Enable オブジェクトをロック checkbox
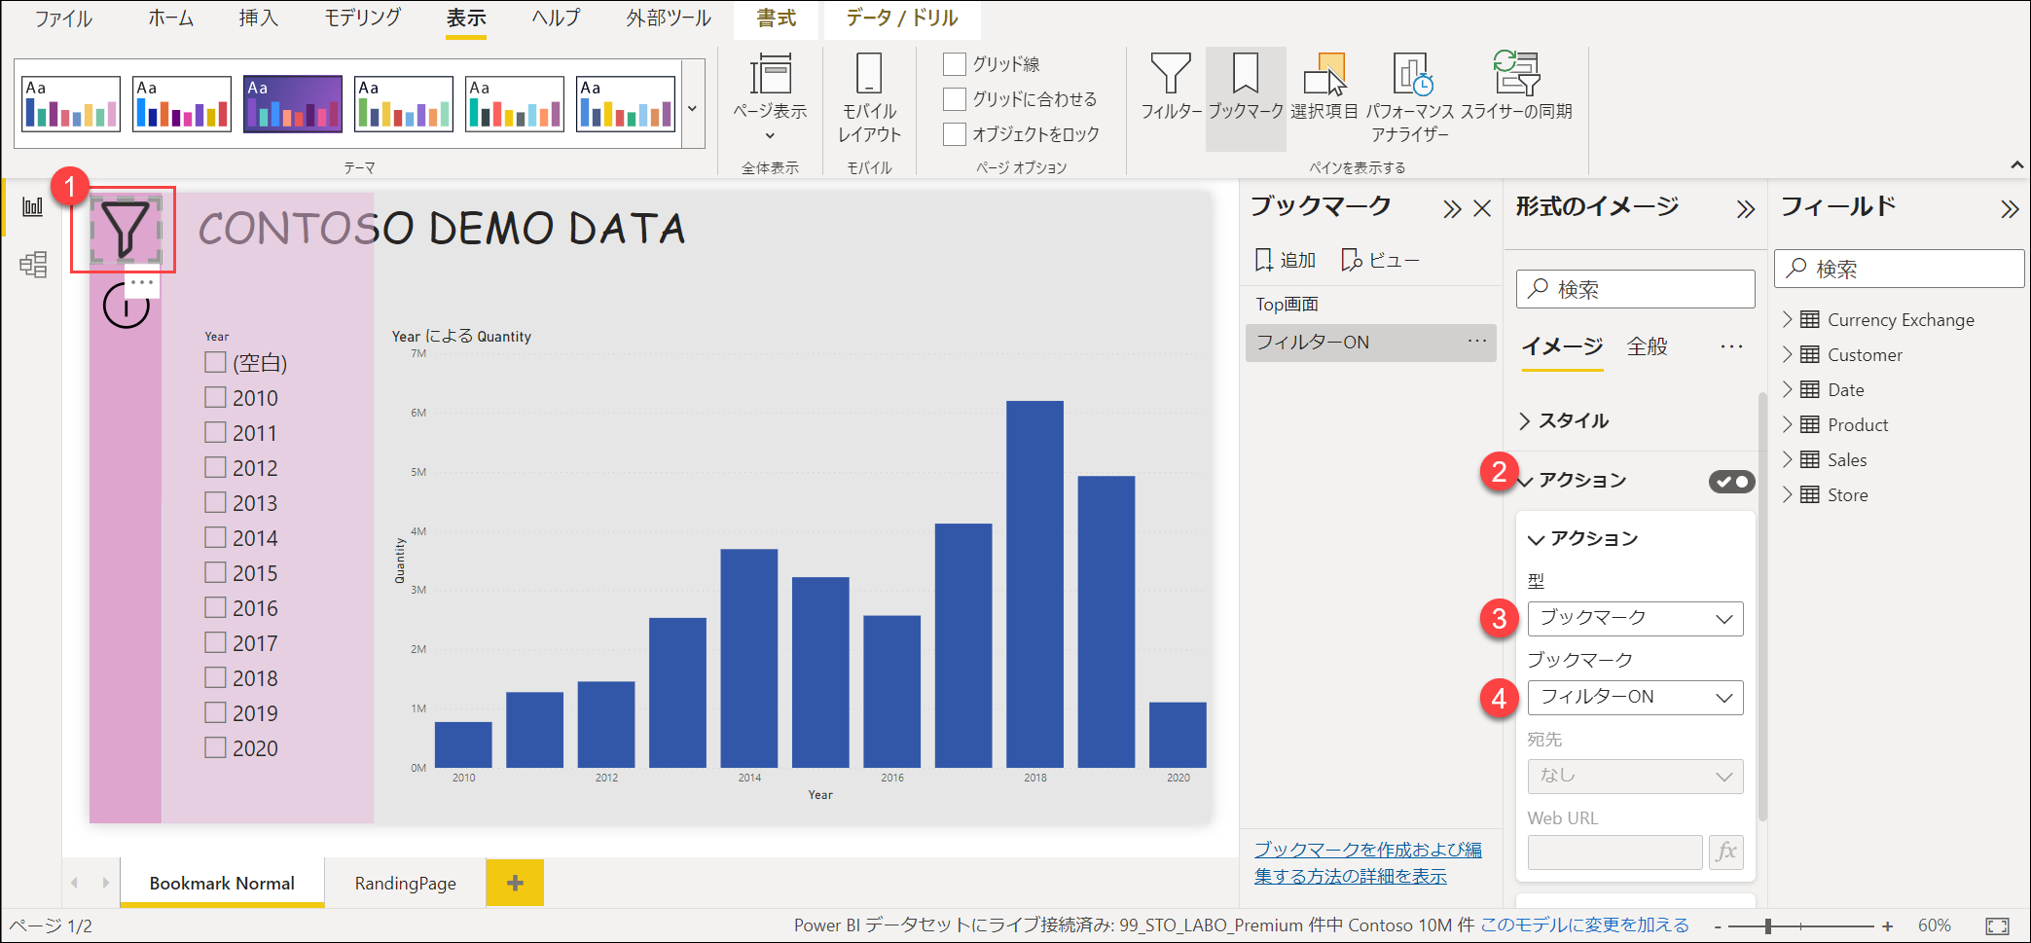Image resolution: width=2031 pixels, height=943 pixels. [955, 134]
